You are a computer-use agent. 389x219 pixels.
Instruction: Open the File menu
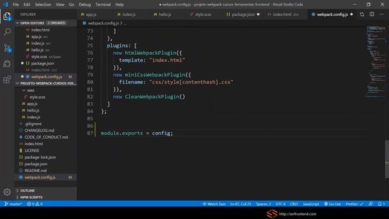(16, 4)
